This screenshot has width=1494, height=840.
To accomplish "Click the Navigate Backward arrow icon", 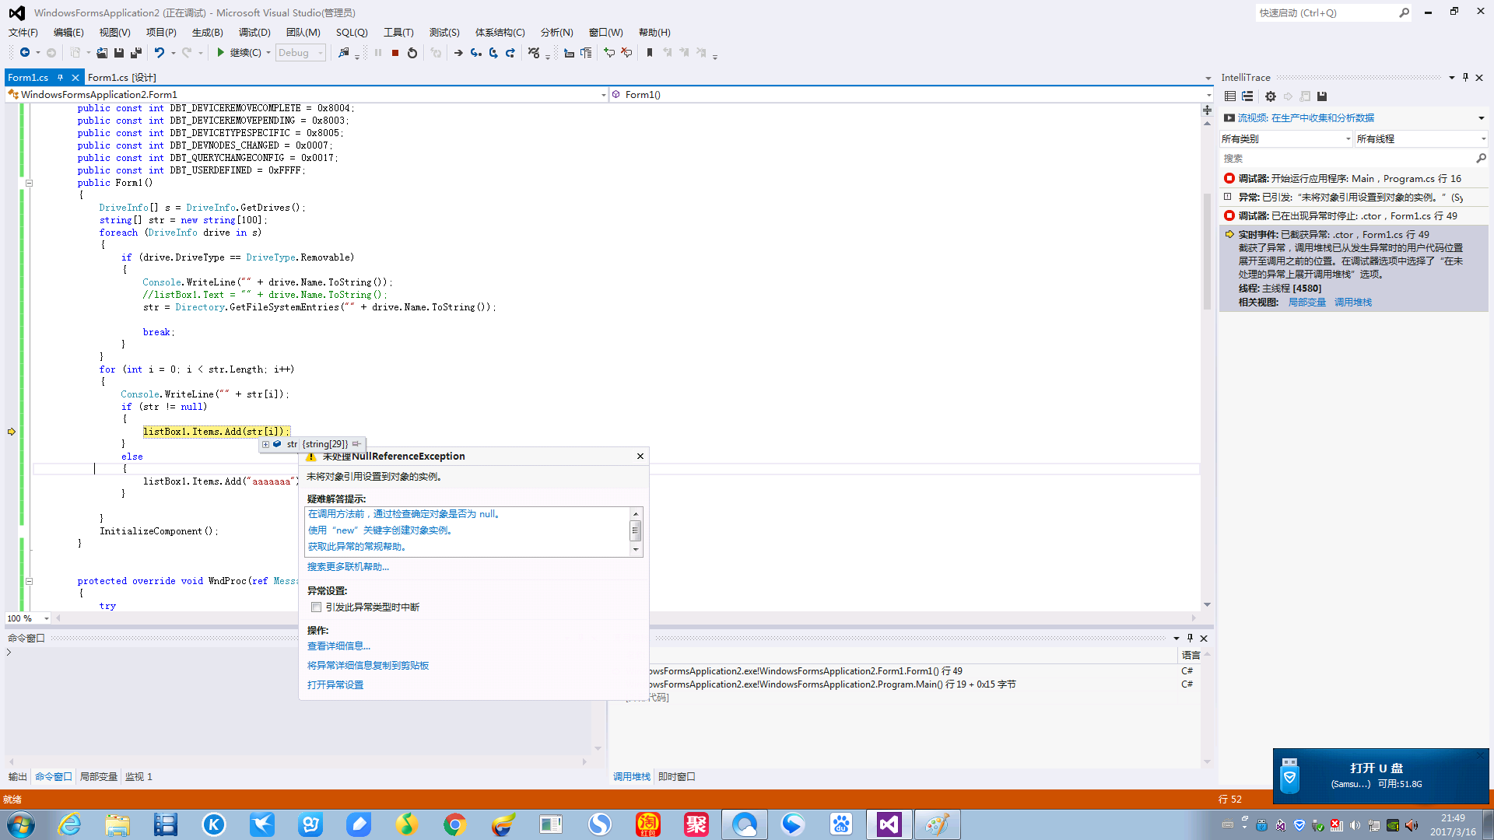I will [25, 53].
